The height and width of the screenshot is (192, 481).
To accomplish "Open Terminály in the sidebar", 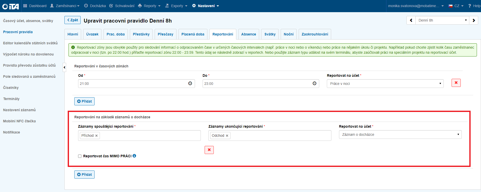I will [x=11, y=99].
